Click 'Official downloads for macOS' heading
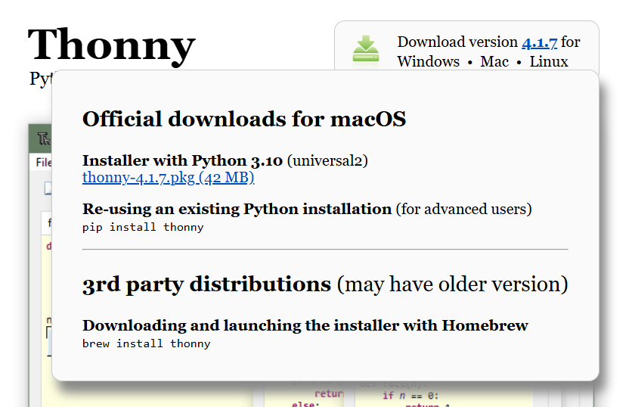This screenshot has width=632, height=407. [x=244, y=119]
